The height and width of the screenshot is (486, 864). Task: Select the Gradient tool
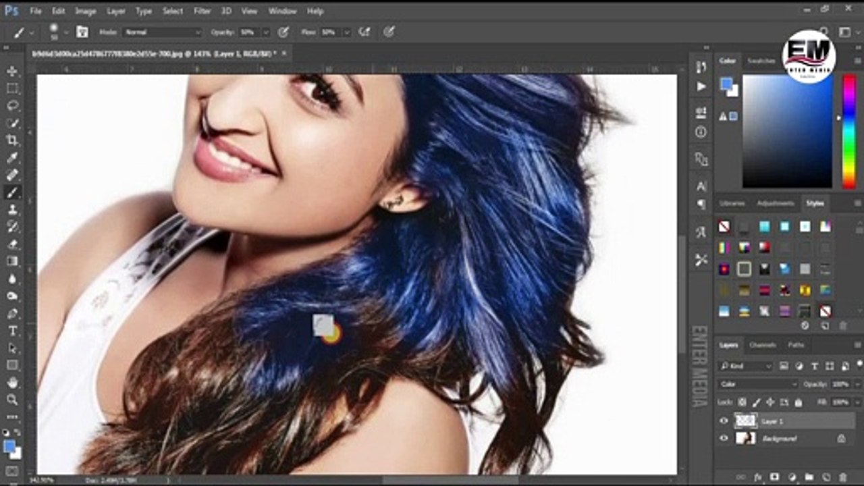point(12,261)
